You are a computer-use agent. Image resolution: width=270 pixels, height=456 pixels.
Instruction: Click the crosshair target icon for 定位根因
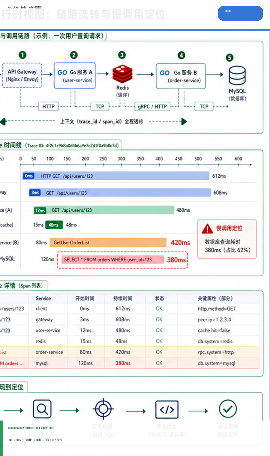click(103, 409)
